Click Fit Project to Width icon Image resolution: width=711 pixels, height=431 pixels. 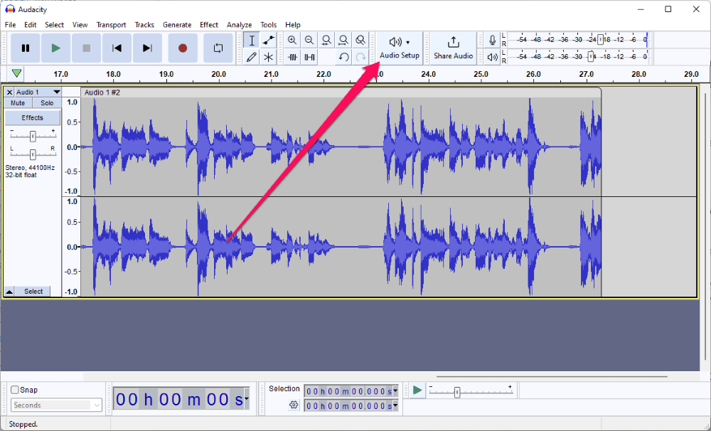343,41
